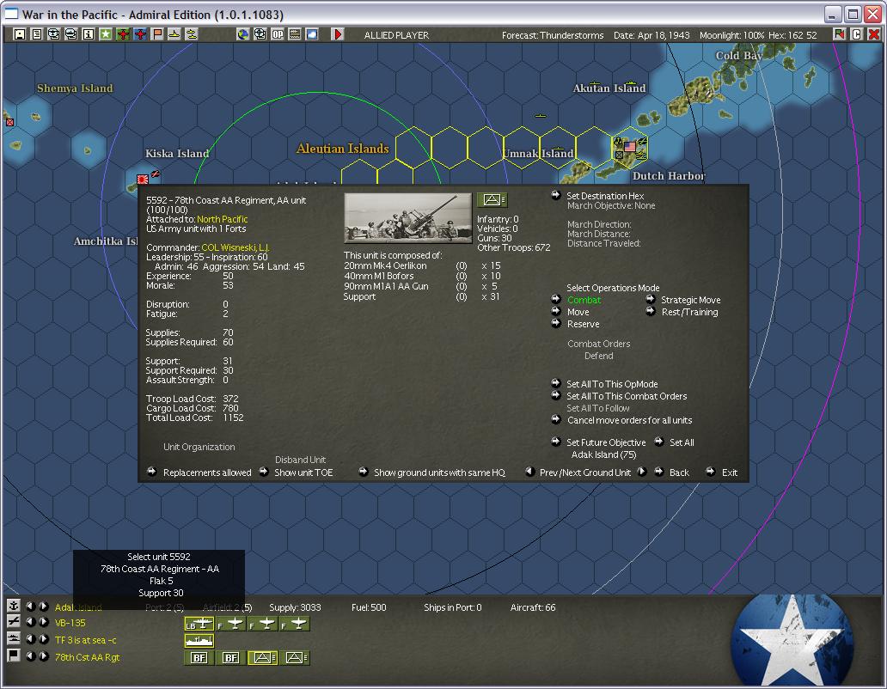
Task: Toggle Replacements allowed
Action: pos(207,473)
